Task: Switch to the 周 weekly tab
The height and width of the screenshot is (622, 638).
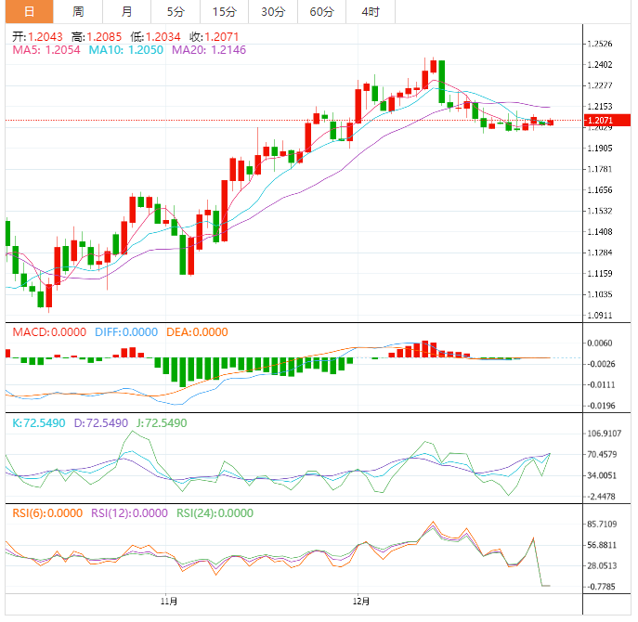Action: click(78, 12)
